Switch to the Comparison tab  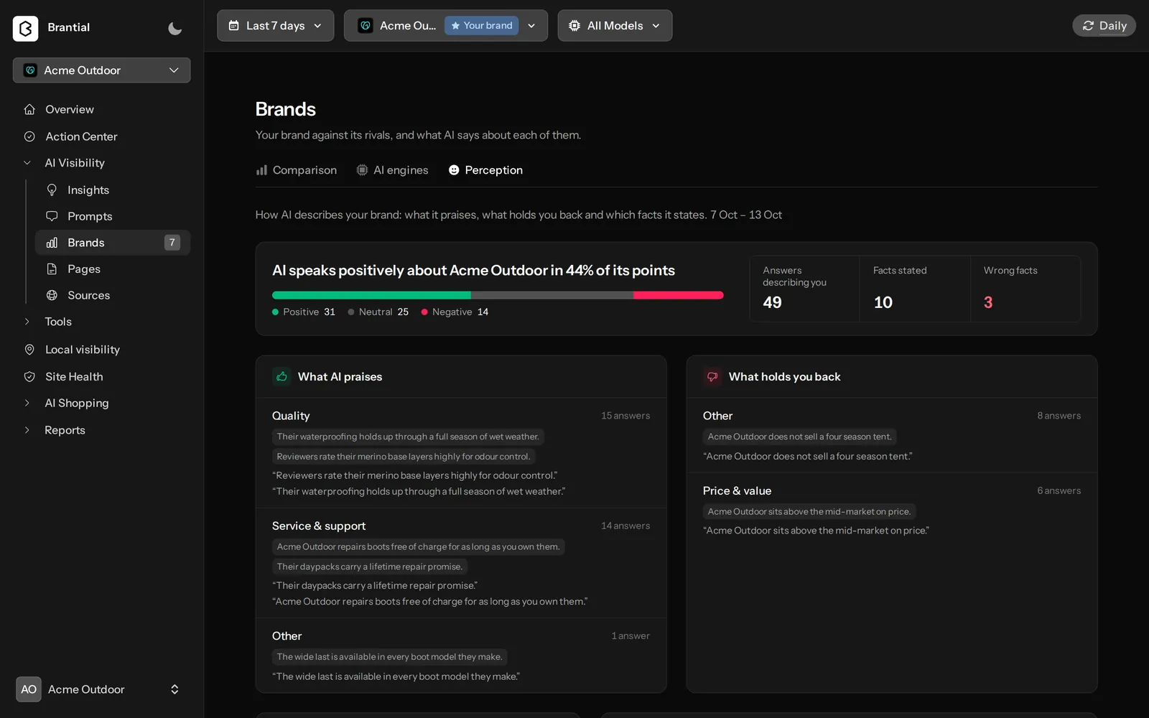tap(297, 170)
